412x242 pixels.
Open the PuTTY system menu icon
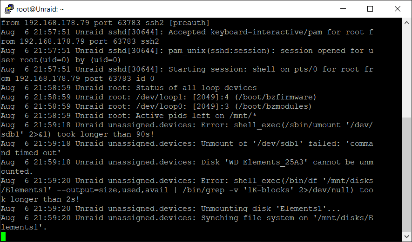coord(9,9)
